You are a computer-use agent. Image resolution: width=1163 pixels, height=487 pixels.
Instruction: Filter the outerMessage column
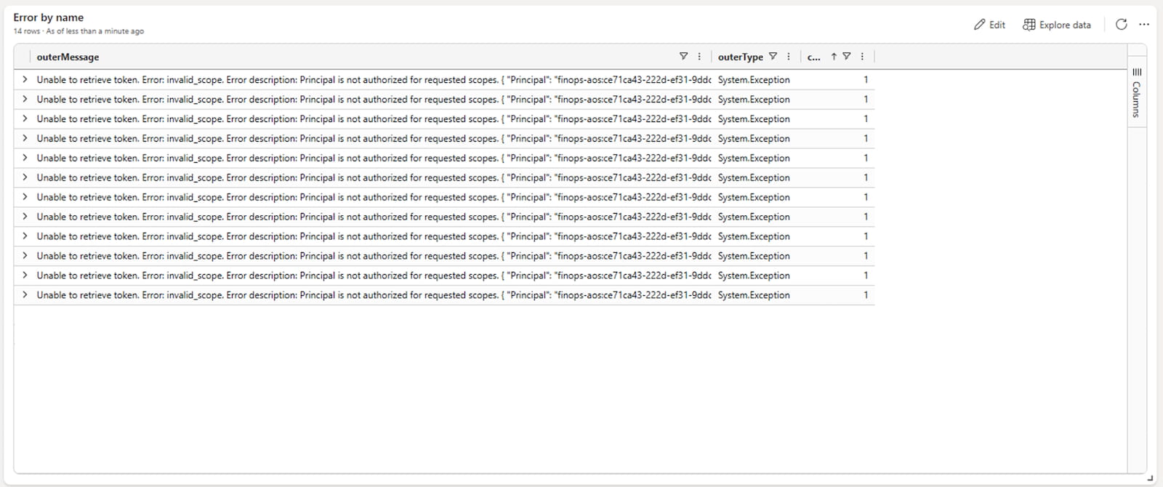(683, 57)
